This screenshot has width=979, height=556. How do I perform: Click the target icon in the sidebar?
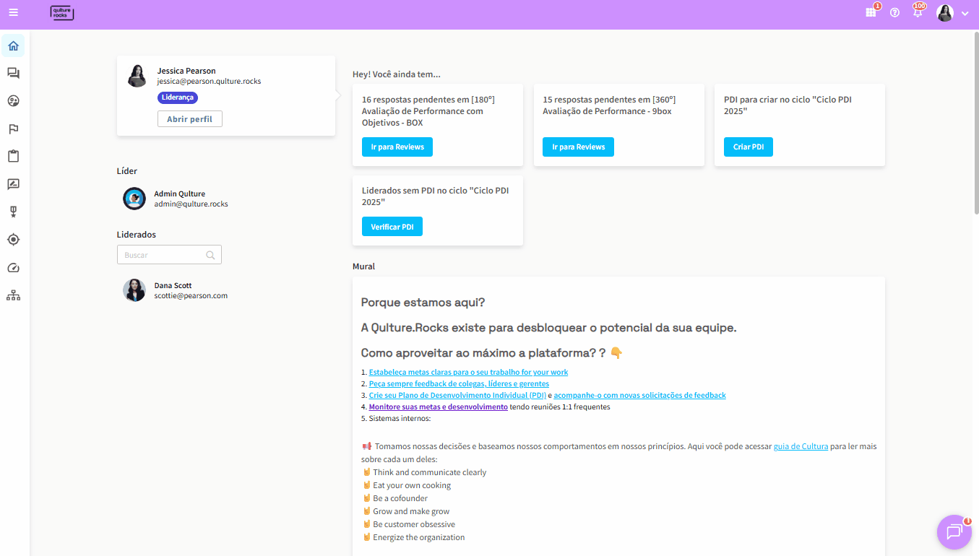[x=13, y=240]
